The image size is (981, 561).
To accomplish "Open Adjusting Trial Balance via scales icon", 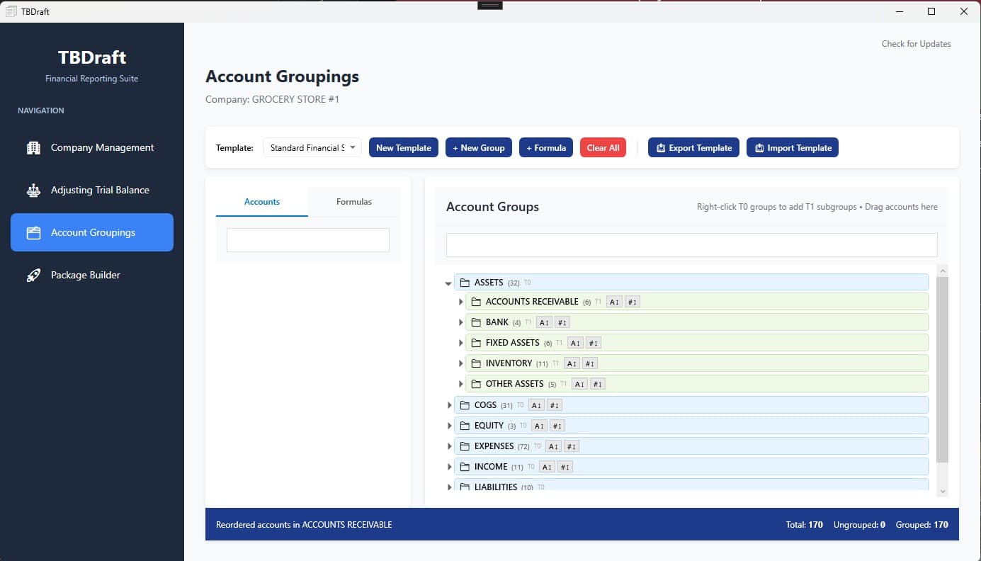I will 33,191.
